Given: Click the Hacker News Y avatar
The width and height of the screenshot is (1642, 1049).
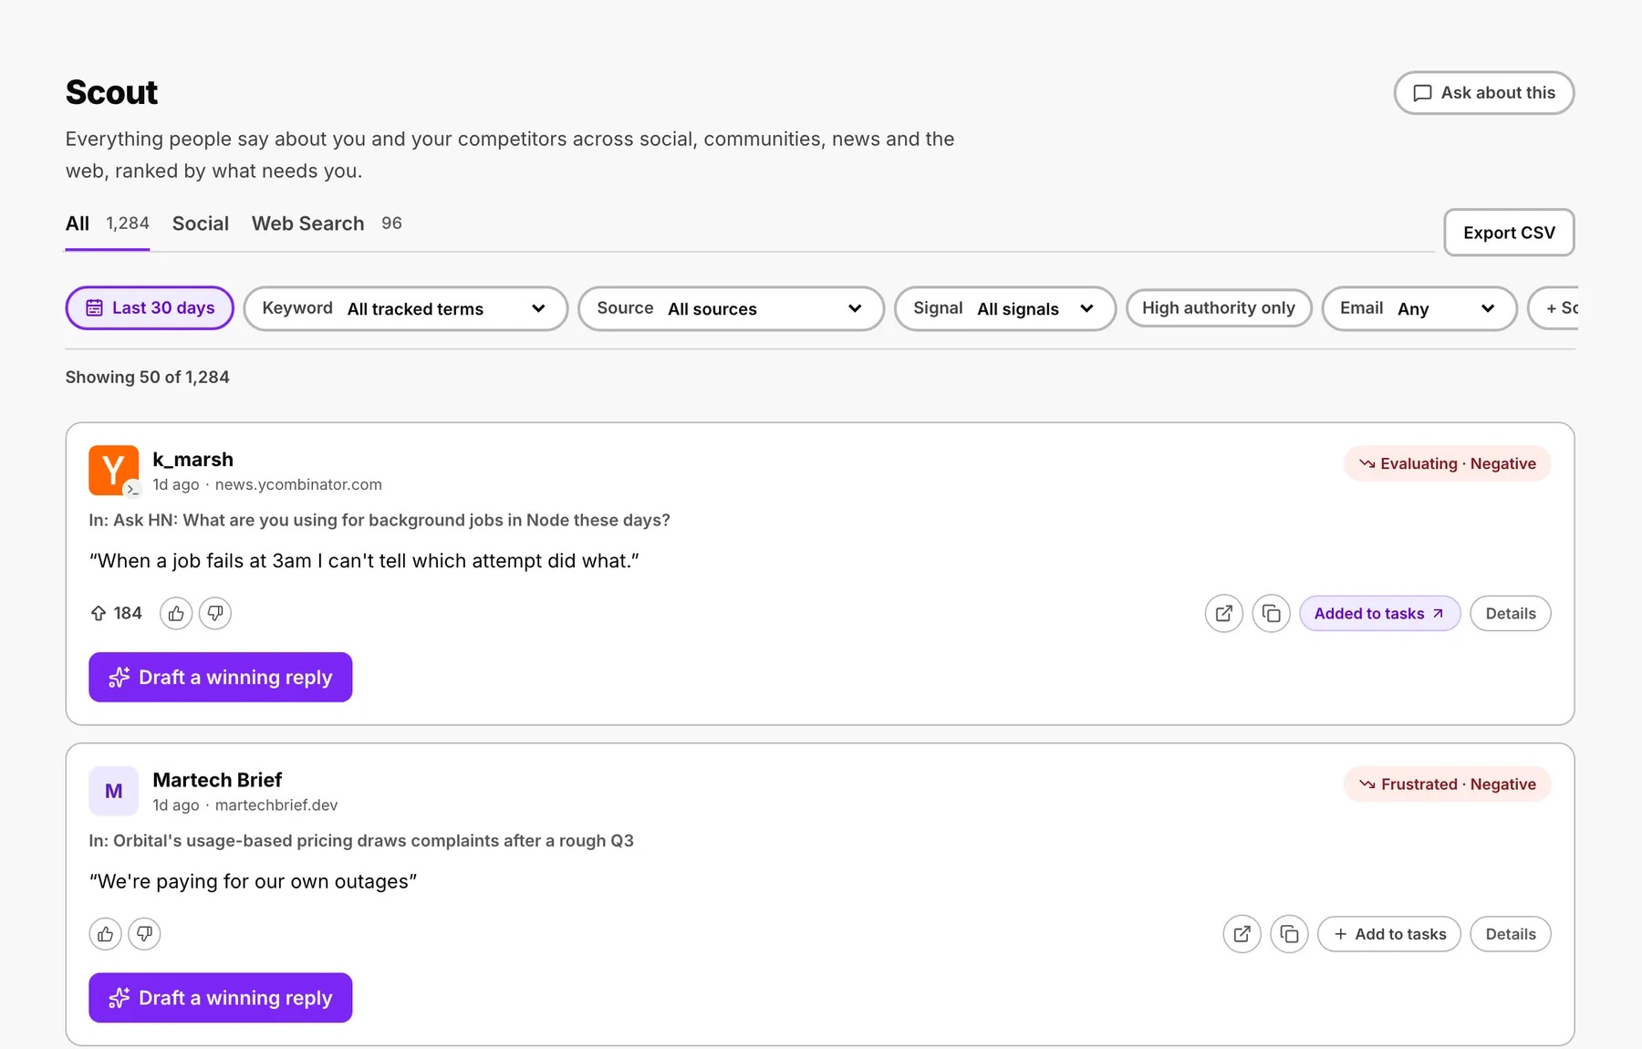Looking at the screenshot, I should coord(114,471).
